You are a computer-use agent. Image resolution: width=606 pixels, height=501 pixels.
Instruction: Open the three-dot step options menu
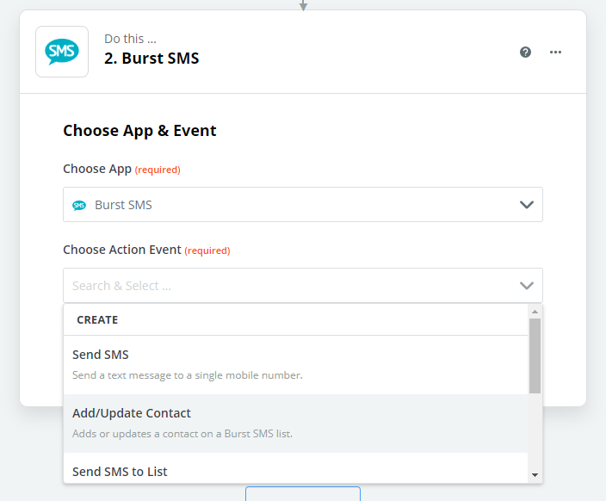point(555,52)
